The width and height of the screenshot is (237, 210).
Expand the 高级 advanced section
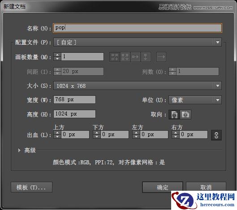(19, 150)
